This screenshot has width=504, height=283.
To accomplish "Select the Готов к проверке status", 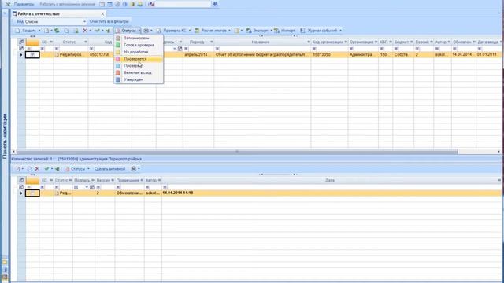I will 139,45.
